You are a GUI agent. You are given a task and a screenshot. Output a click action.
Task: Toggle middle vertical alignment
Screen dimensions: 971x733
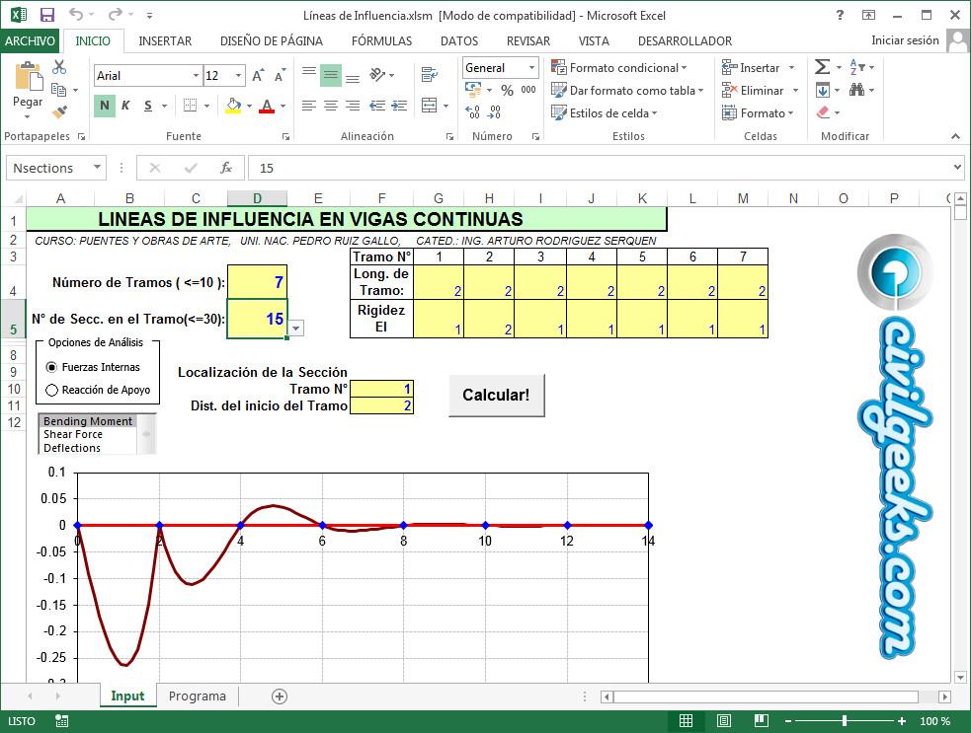[x=331, y=75]
